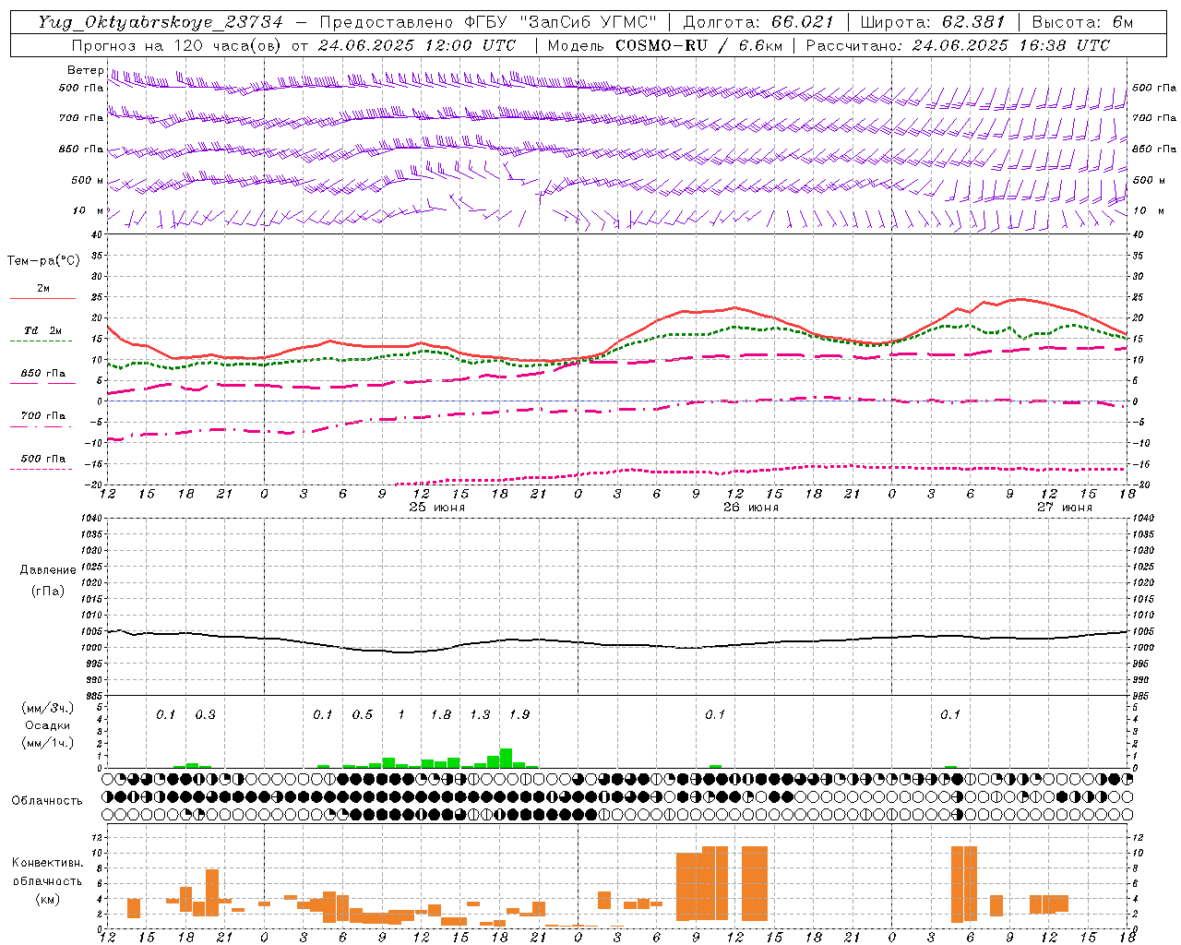Click the 850 гПа temperature legend entry
Screen dimensions: 1181x945
click(43, 374)
